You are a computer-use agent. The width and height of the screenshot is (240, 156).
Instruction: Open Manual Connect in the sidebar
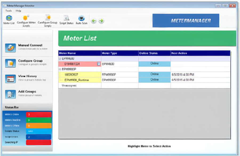pos(27,48)
